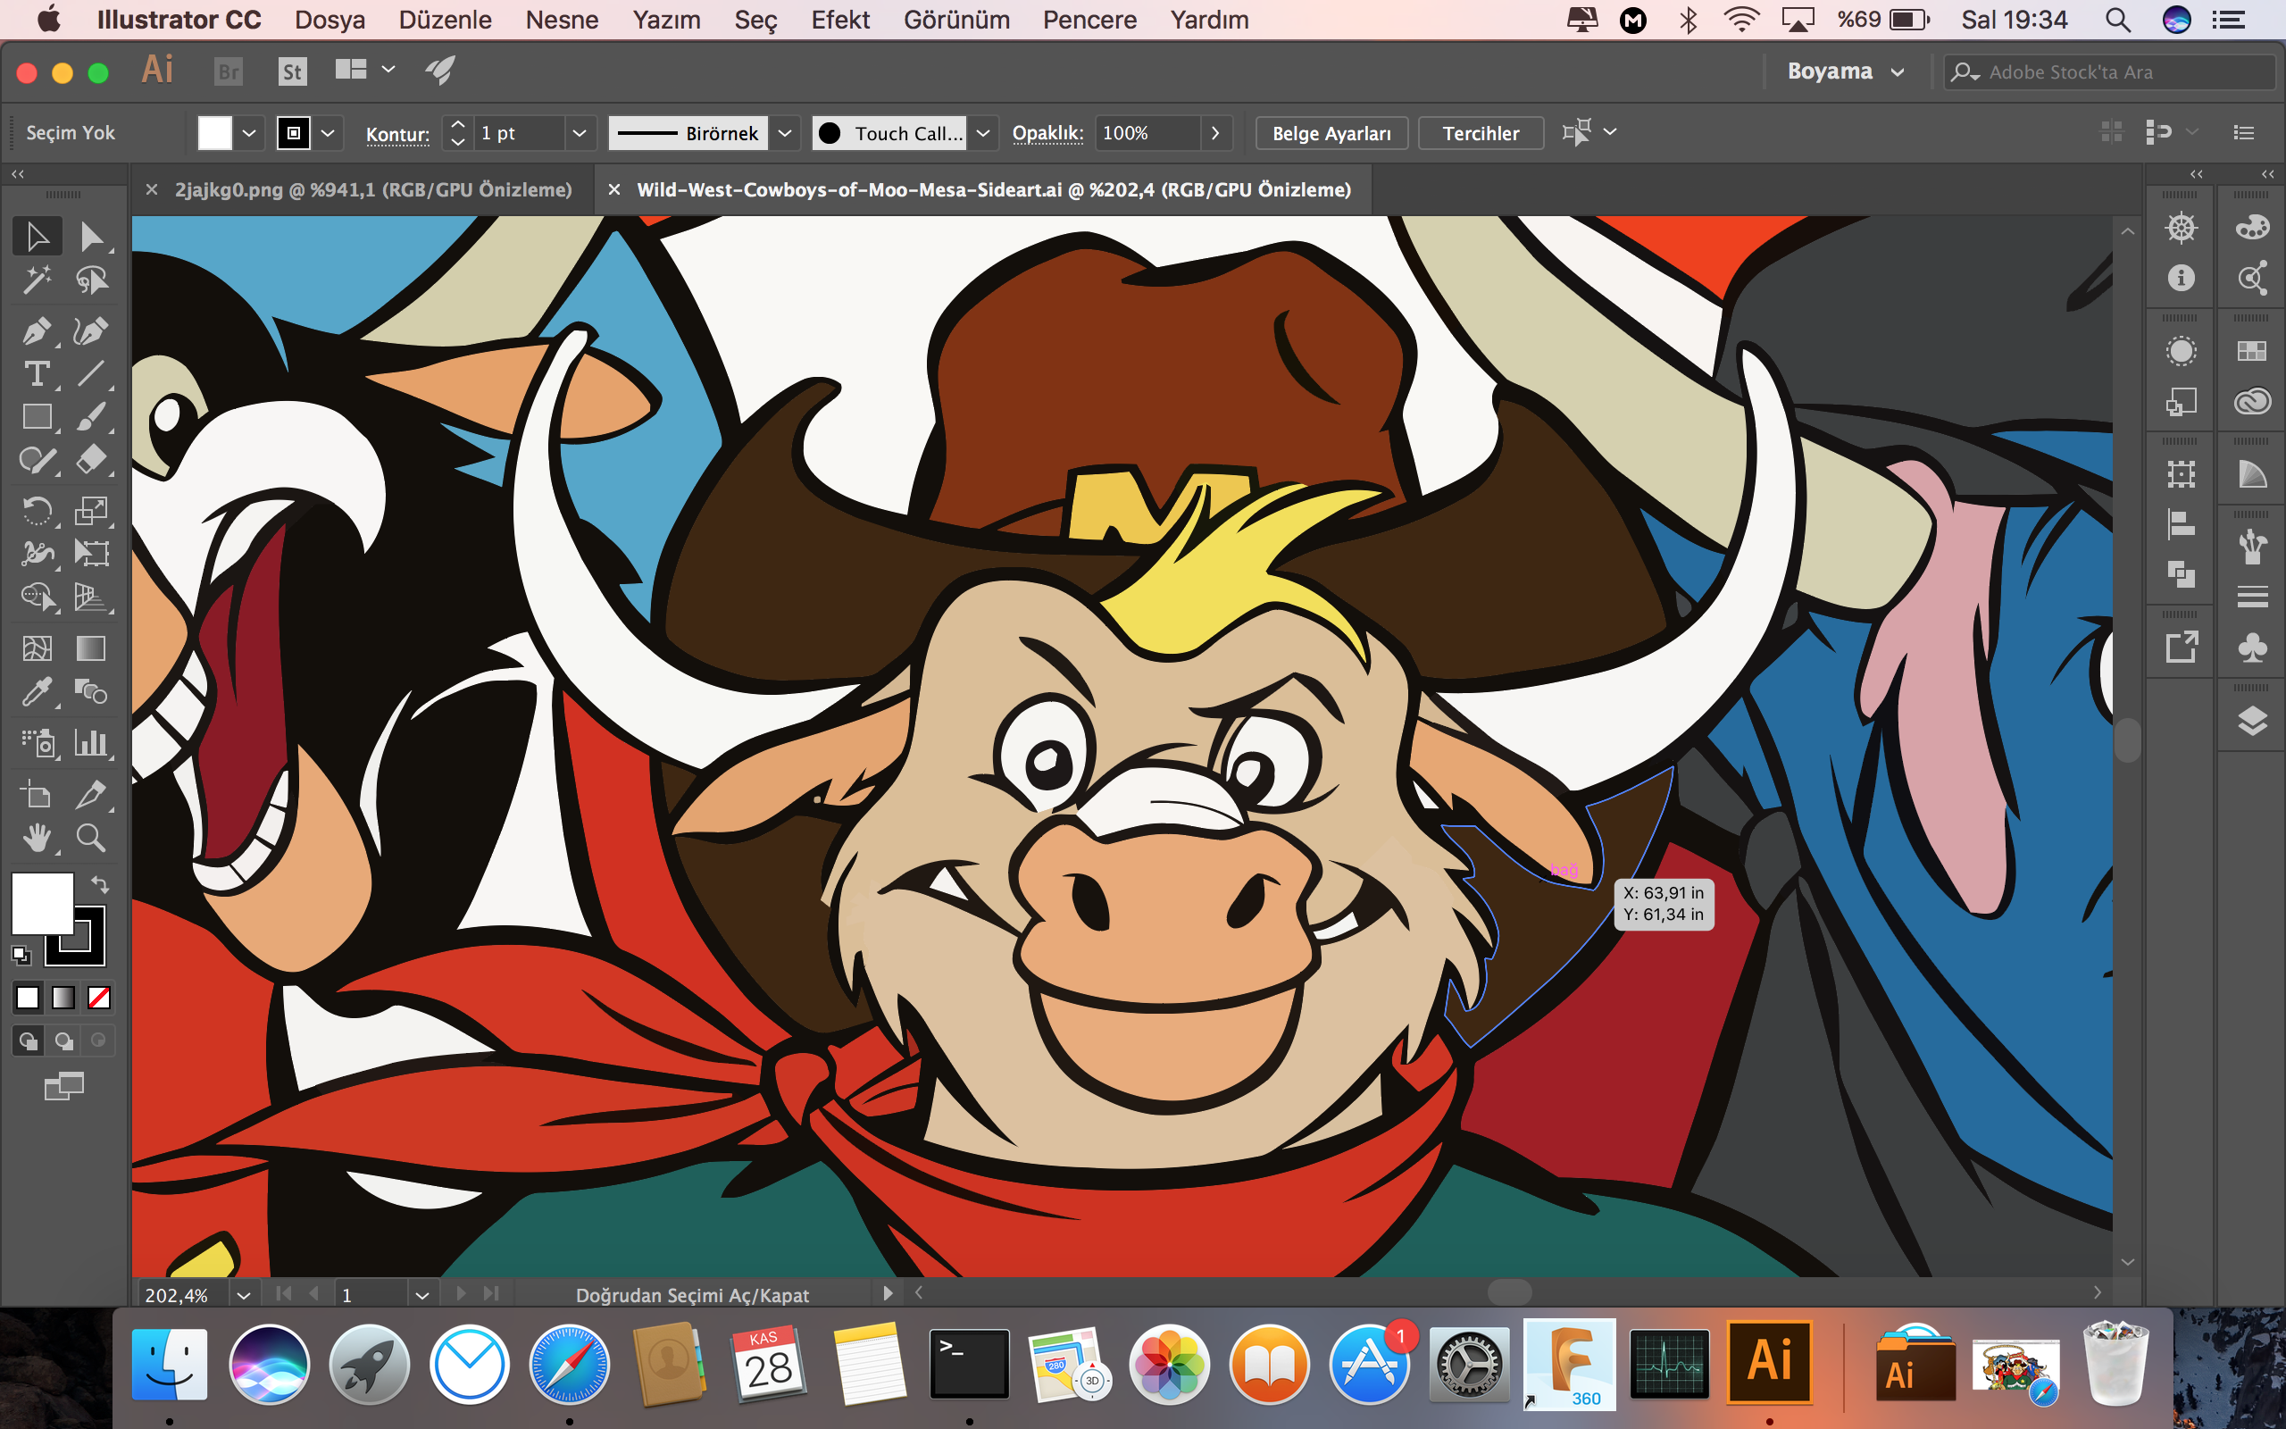Open the Opaklık transparency panel link

1047,133
